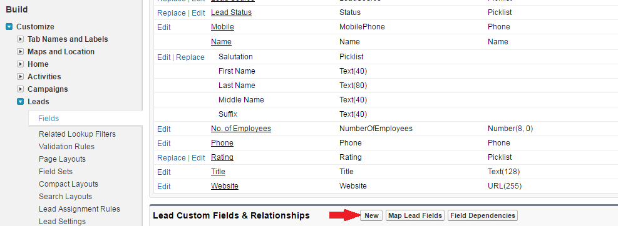Image resolution: width=618 pixels, height=226 pixels.
Task: Edit the Website field
Action: point(164,186)
